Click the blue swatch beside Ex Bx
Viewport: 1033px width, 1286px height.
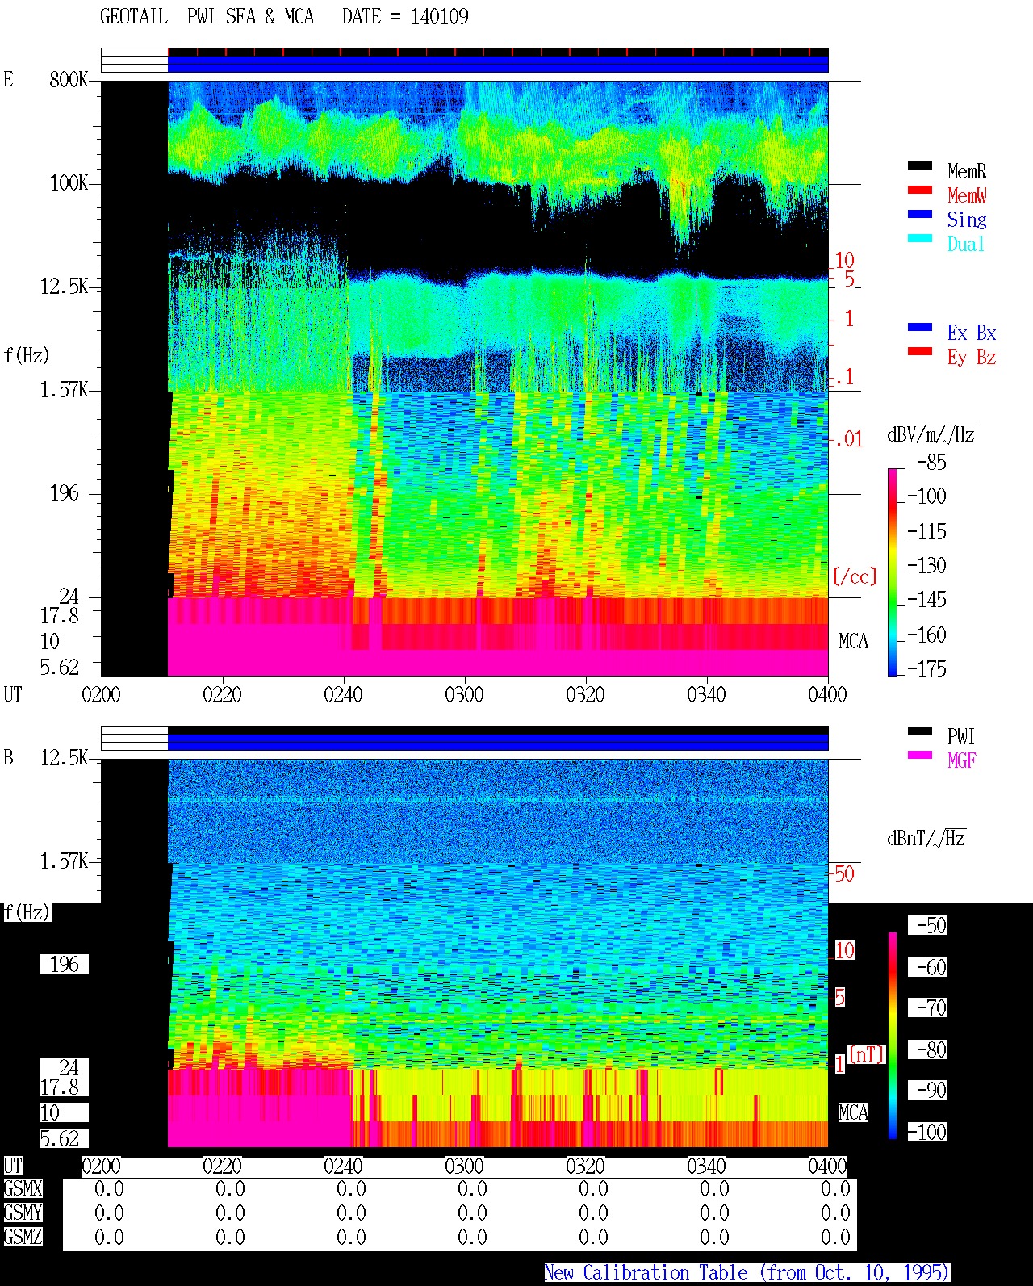pyautogui.click(x=920, y=328)
